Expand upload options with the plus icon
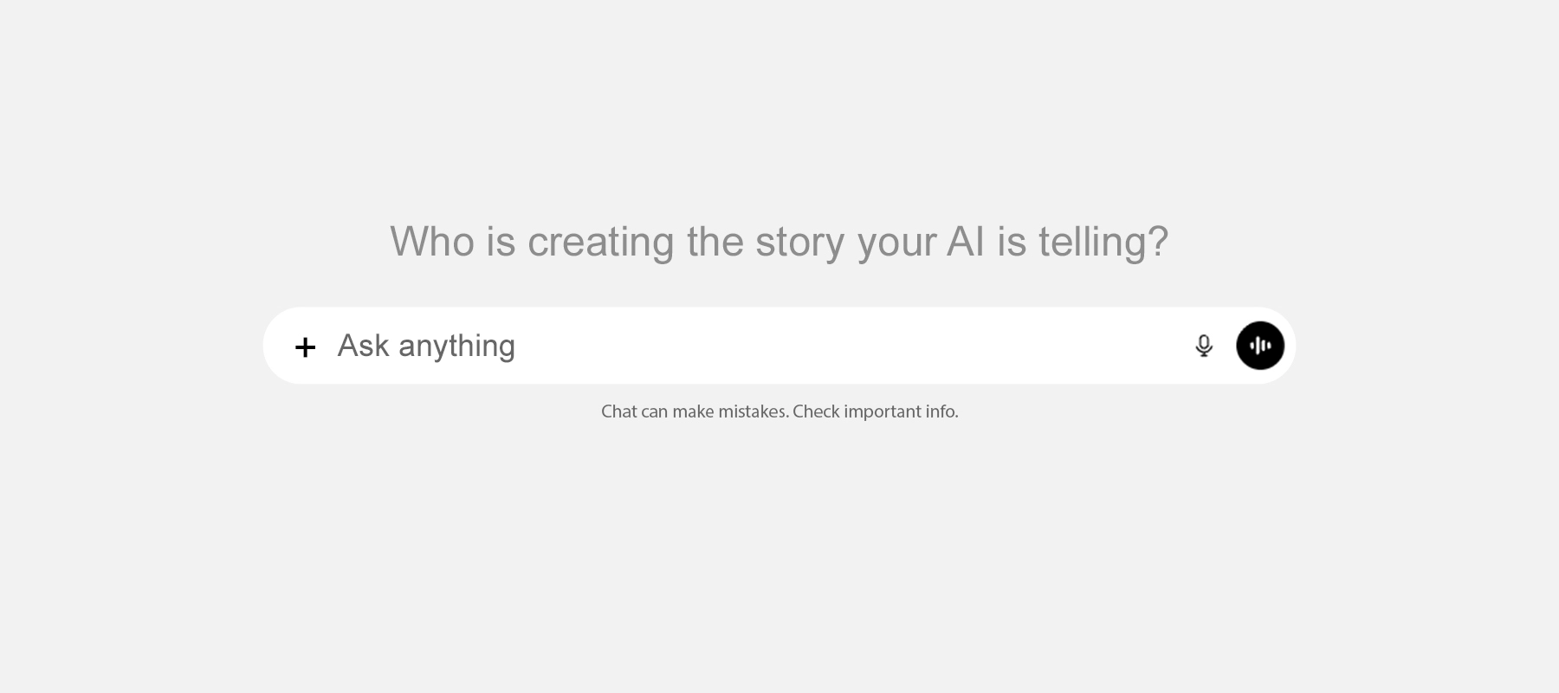The height and width of the screenshot is (693, 1559). point(305,347)
